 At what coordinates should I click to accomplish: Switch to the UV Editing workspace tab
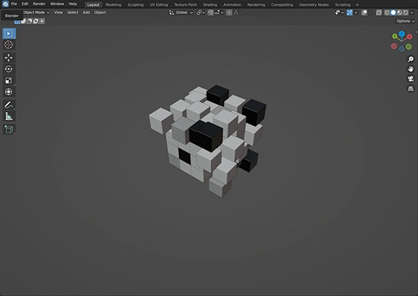[159, 5]
